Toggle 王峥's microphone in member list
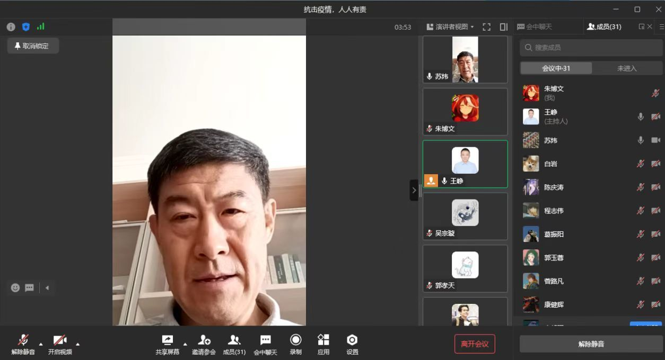The width and height of the screenshot is (665, 360). pyautogui.click(x=641, y=117)
